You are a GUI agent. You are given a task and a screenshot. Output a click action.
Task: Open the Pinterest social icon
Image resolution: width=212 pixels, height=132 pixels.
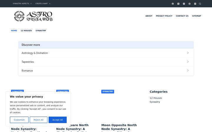(190, 4)
